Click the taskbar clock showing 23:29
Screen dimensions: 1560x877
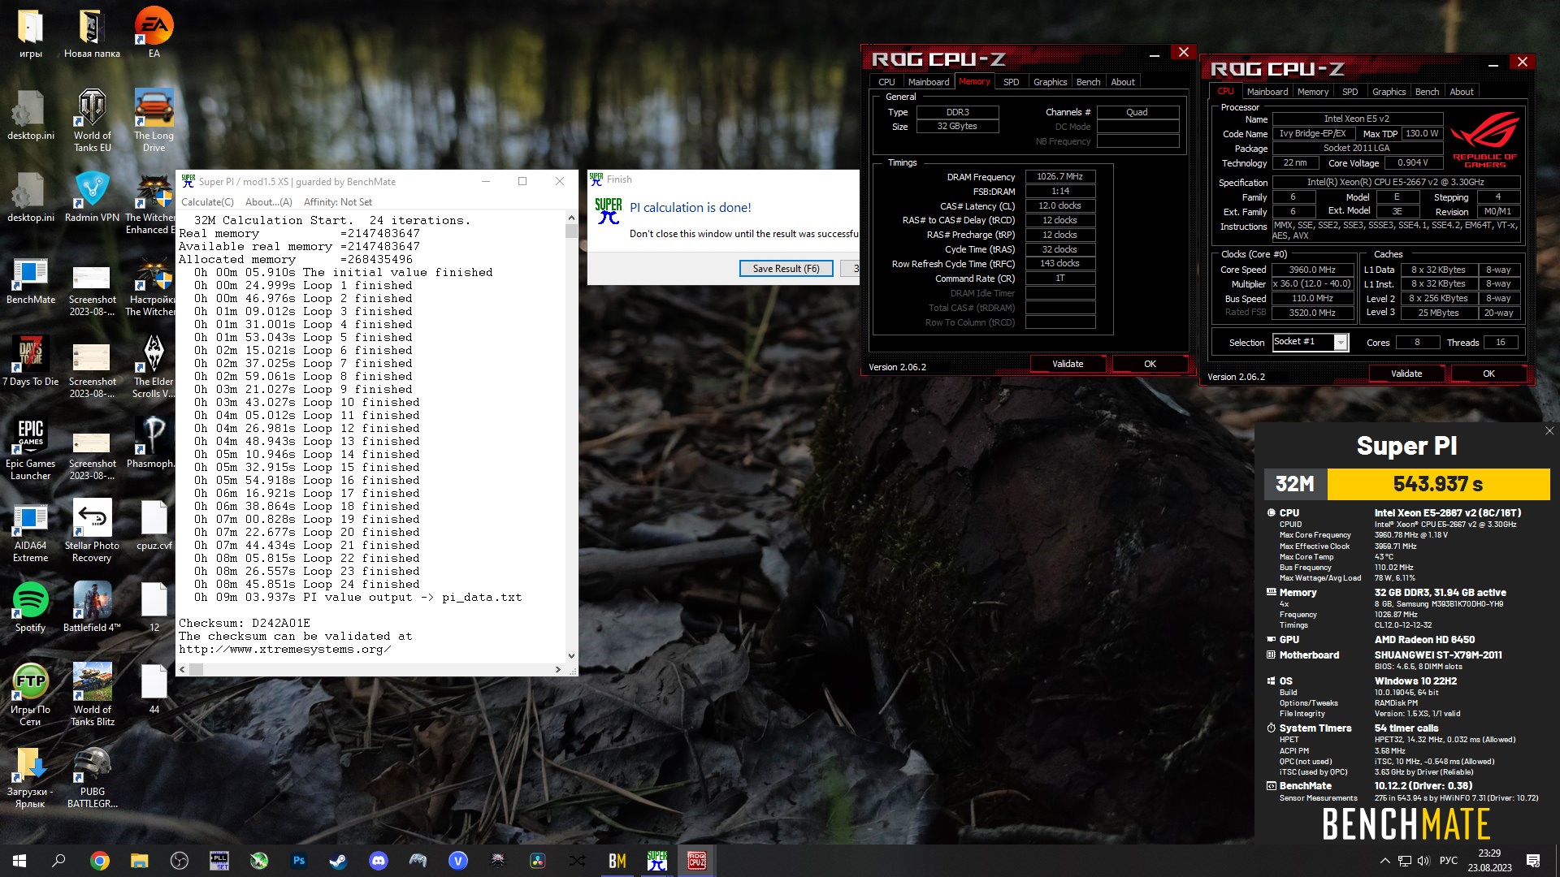pos(1489,861)
